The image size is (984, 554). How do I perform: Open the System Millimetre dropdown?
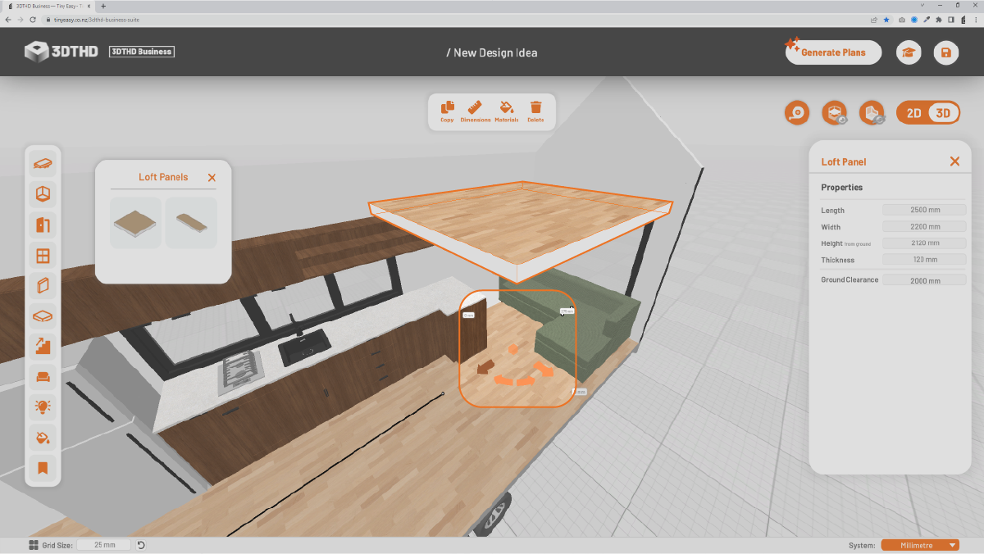point(920,545)
